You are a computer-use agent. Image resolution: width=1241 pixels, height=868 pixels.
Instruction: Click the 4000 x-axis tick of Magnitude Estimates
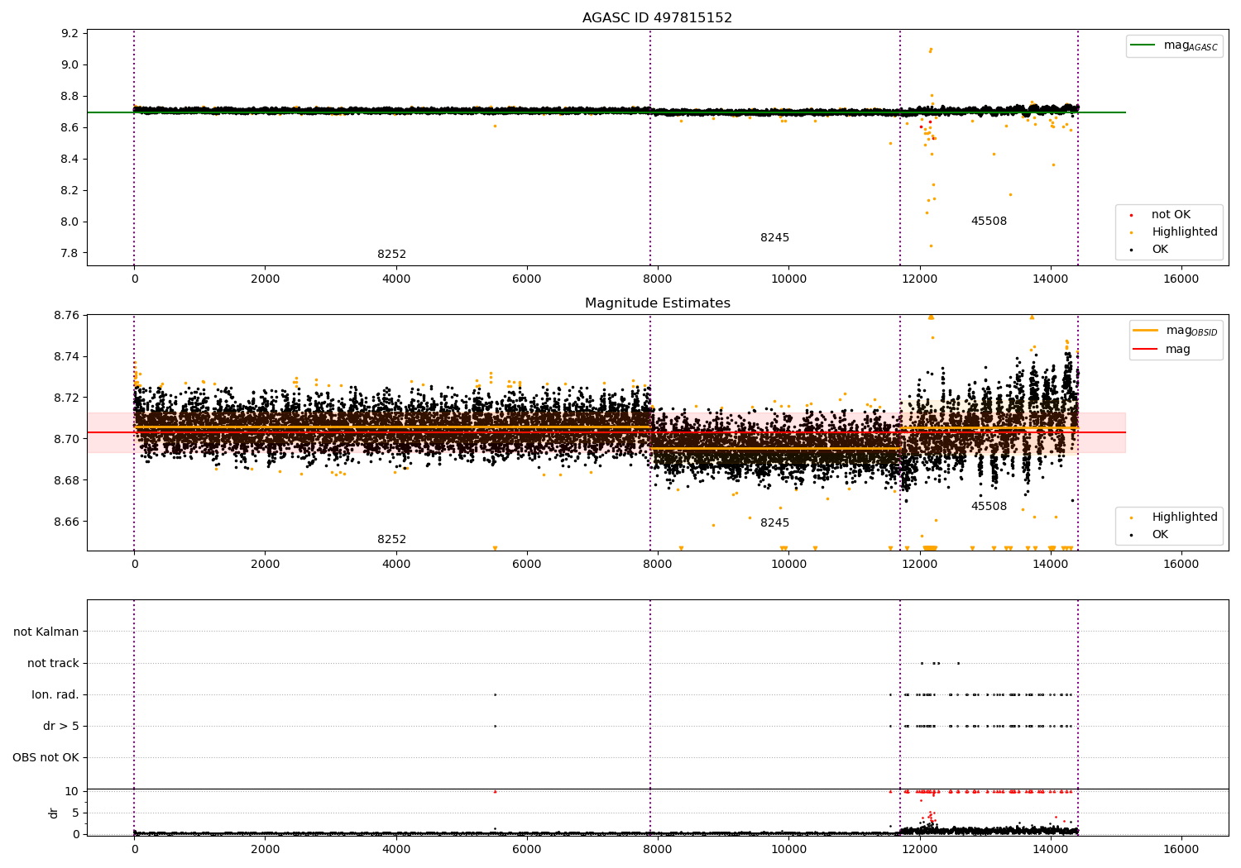coord(395,565)
